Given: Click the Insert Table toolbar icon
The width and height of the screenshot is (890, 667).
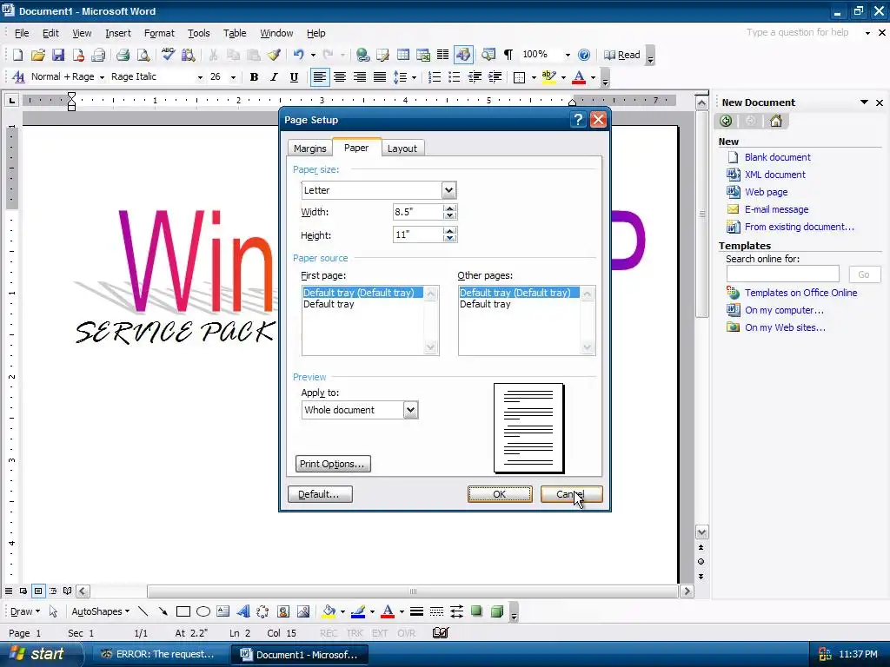Looking at the screenshot, I should click(x=403, y=55).
